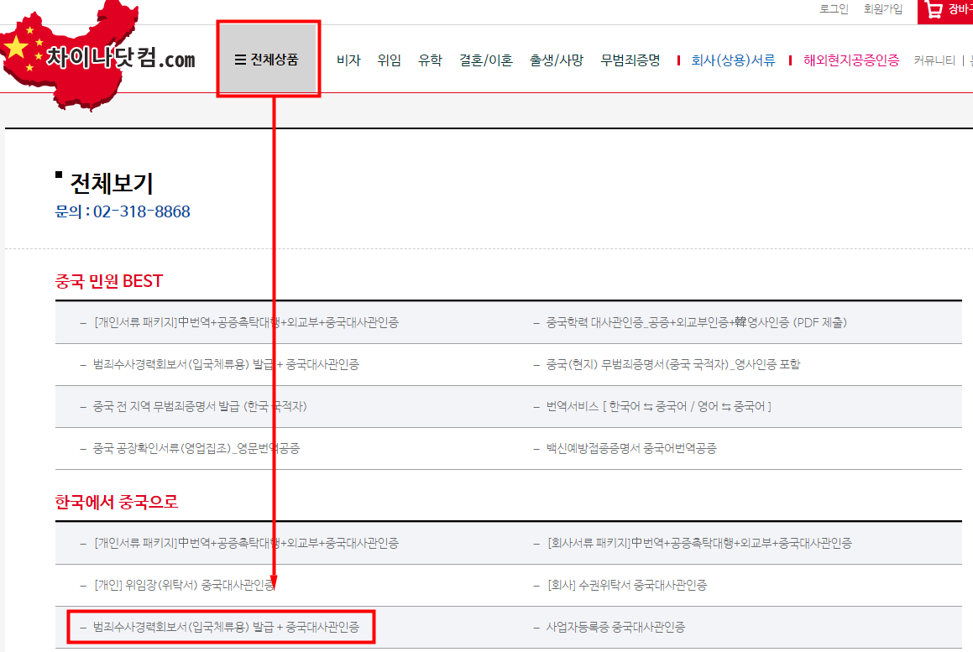Open the shopping cart icon
973x652 pixels.
tap(934, 10)
